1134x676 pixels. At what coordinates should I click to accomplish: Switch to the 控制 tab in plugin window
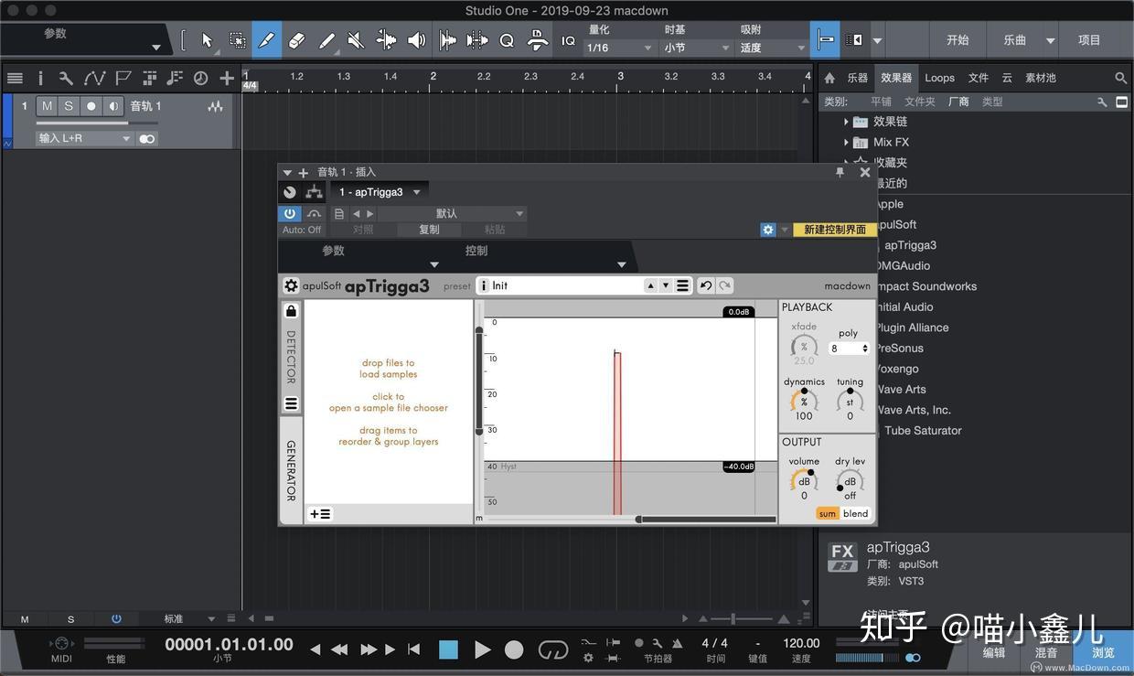(476, 250)
